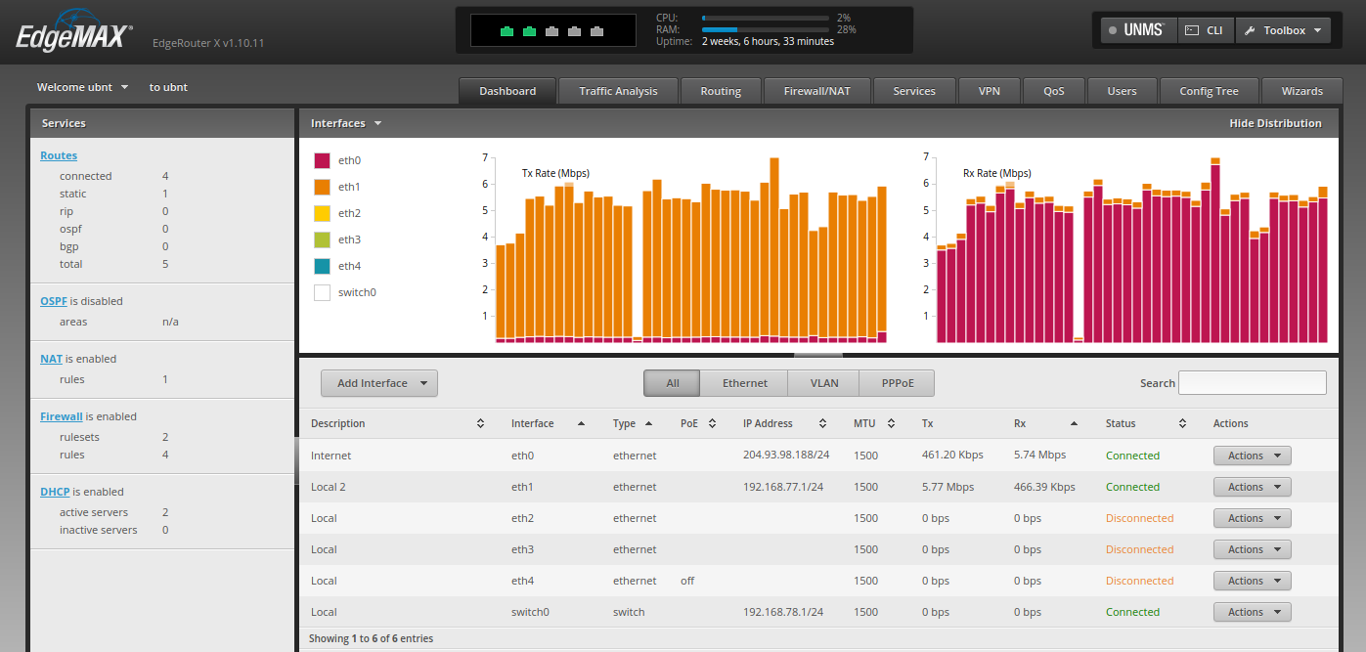This screenshot has height=652, width=1366.
Task: Open Actions menu for switch0
Action: (x=1252, y=612)
